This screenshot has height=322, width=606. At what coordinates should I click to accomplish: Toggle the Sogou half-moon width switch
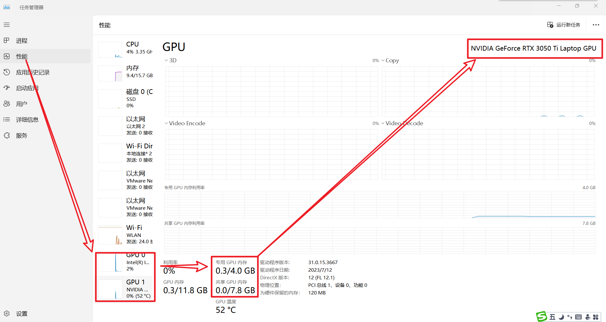(x=561, y=317)
